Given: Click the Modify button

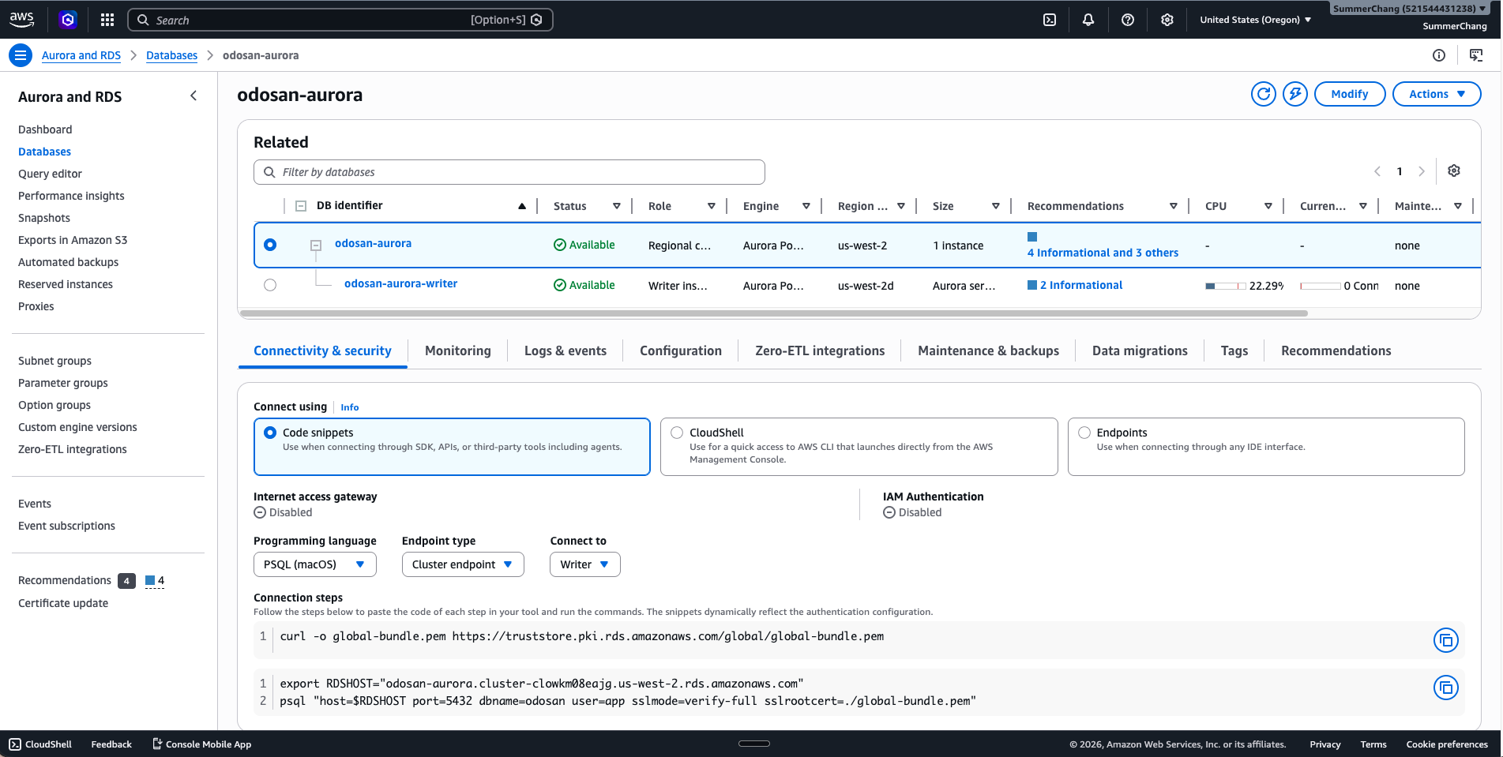Looking at the screenshot, I should [1350, 94].
